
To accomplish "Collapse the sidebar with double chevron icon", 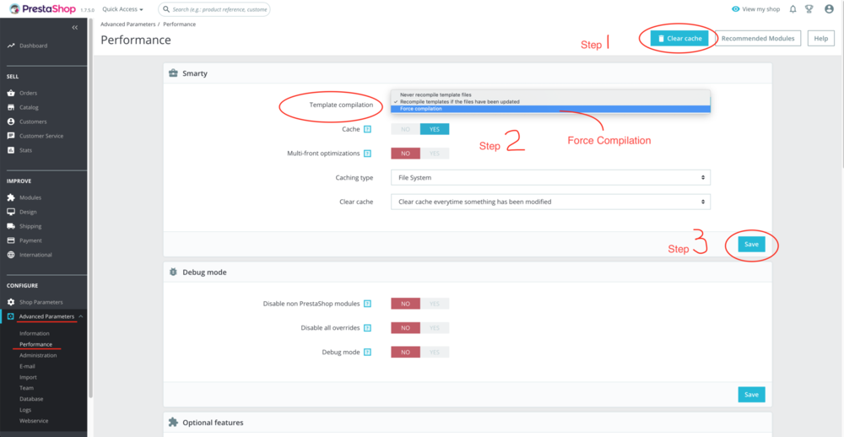I will [x=75, y=27].
